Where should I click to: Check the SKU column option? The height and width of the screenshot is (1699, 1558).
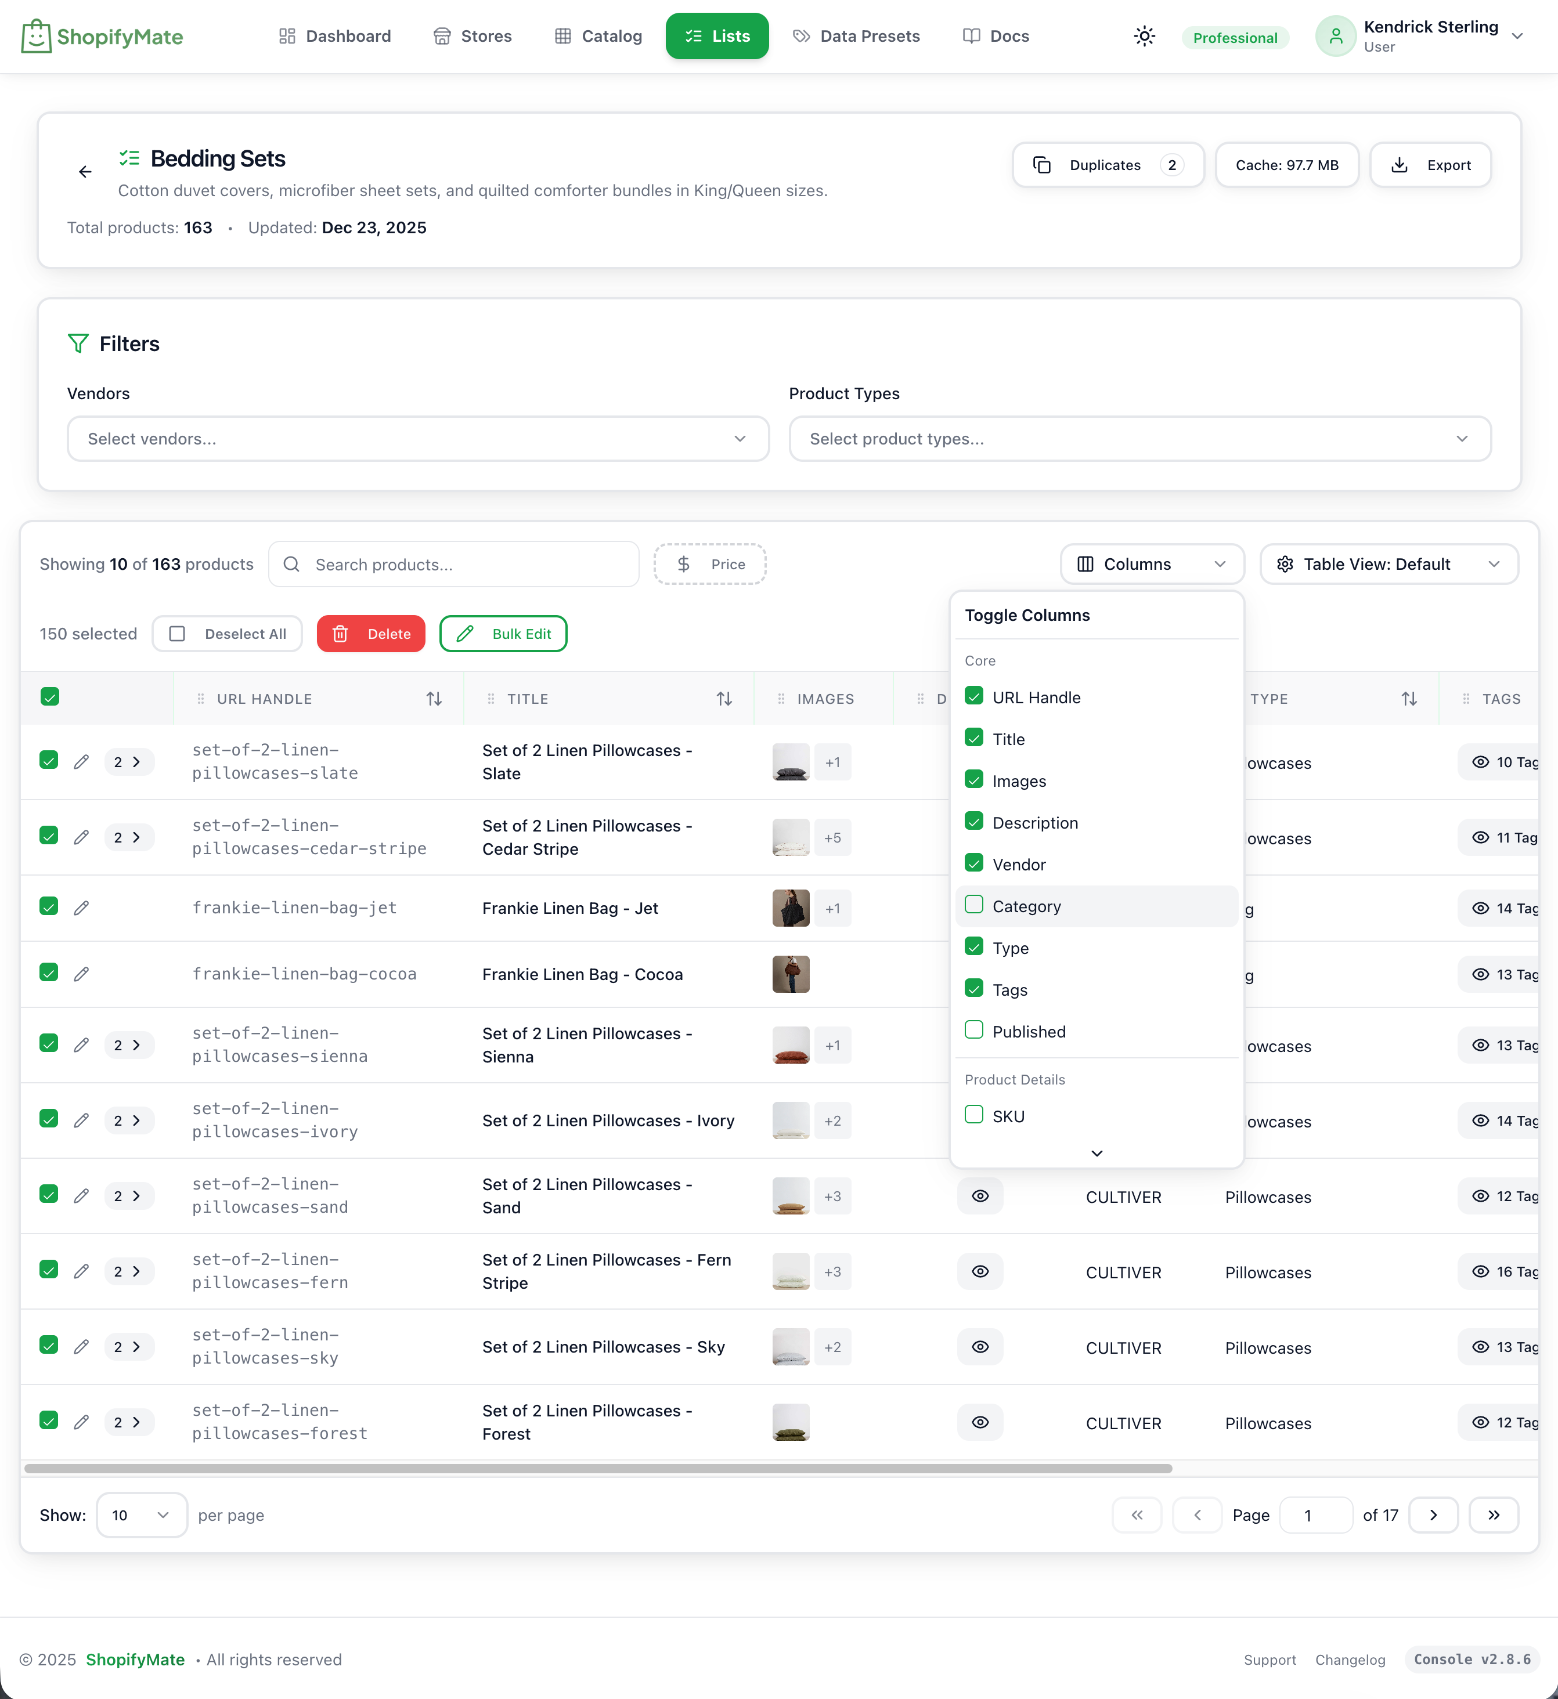click(974, 1115)
